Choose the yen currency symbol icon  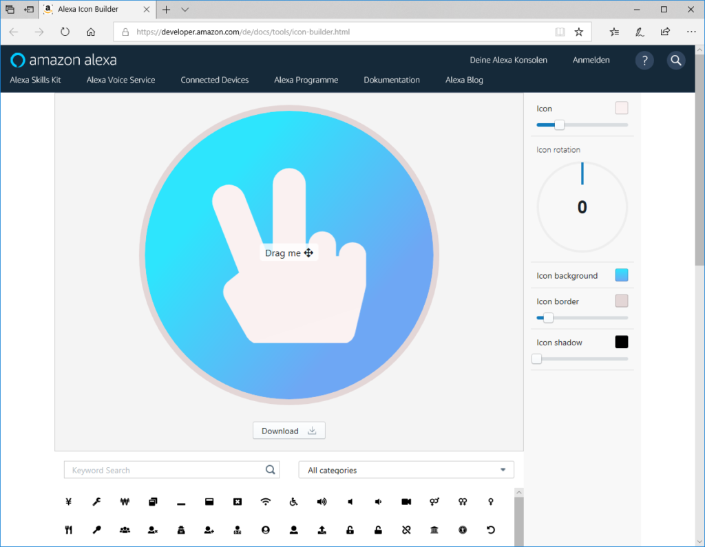[68, 502]
